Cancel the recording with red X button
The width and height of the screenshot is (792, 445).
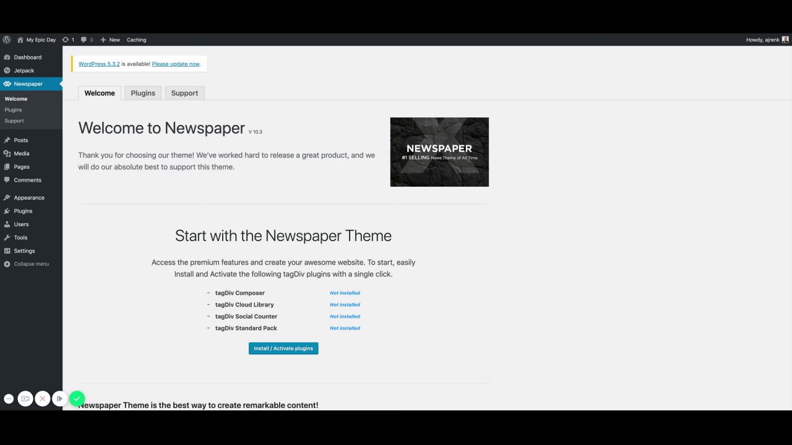[x=43, y=399]
